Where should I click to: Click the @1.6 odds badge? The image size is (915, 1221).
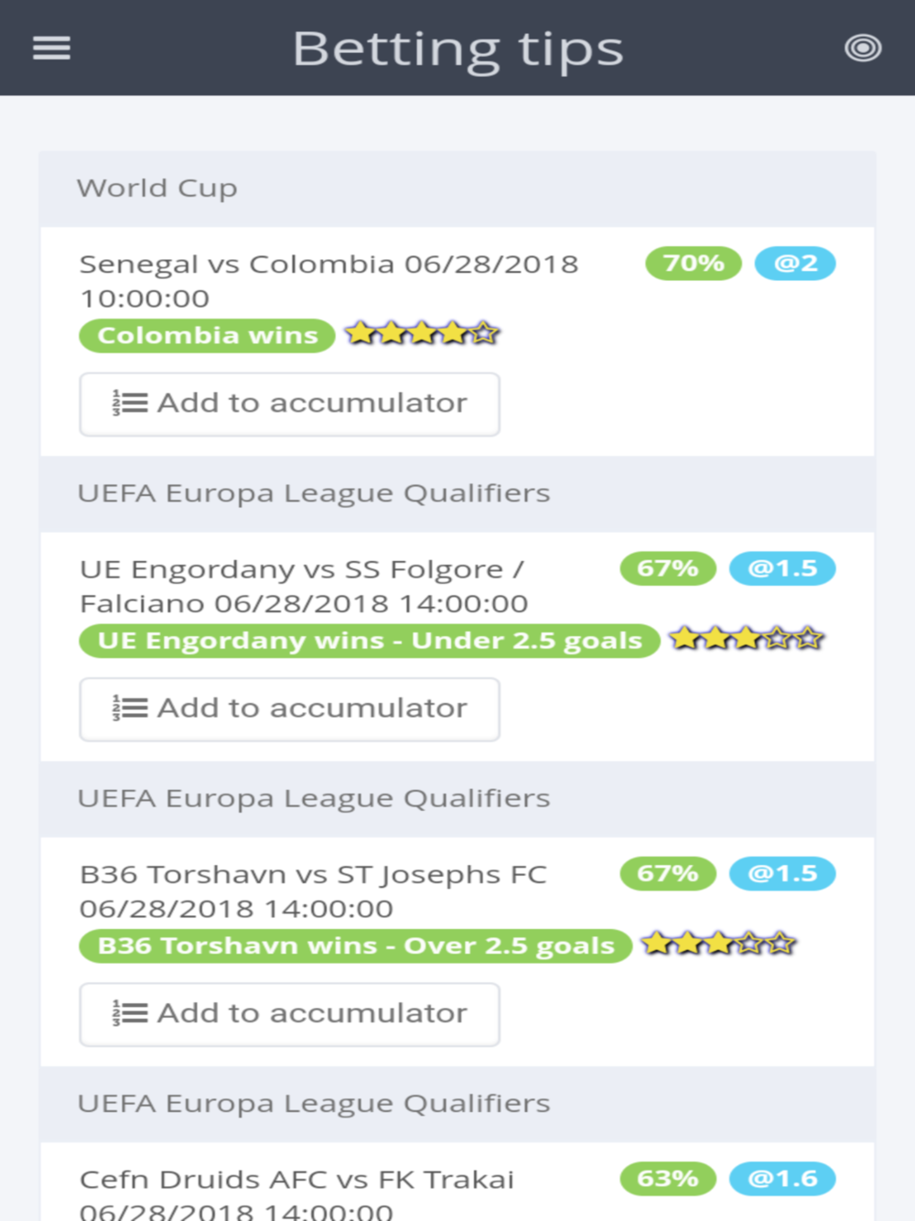(782, 1179)
